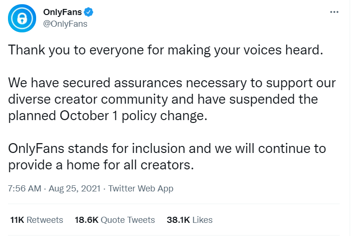
Task: Click the "provide a home for all creators" line
Action: coord(100,166)
